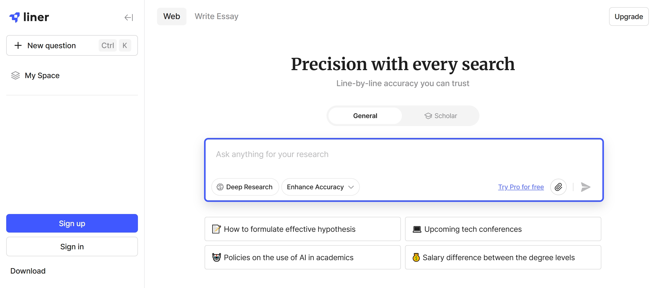Click the Deep Research brain icon
Screen dimensions: 661x288
point(220,187)
